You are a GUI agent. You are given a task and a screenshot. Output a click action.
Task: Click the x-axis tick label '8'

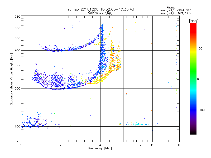pyautogui.click(x=140, y=145)
